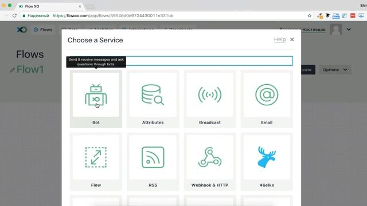Close the Choose a Service dialog
The image size is (367, 206).
click(292, 39)
